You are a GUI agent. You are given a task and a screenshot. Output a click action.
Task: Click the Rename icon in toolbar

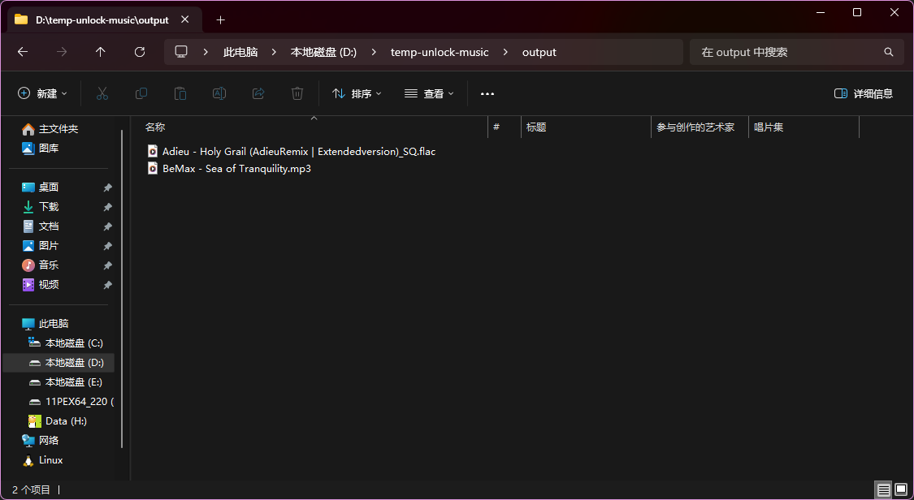[219, 94]
